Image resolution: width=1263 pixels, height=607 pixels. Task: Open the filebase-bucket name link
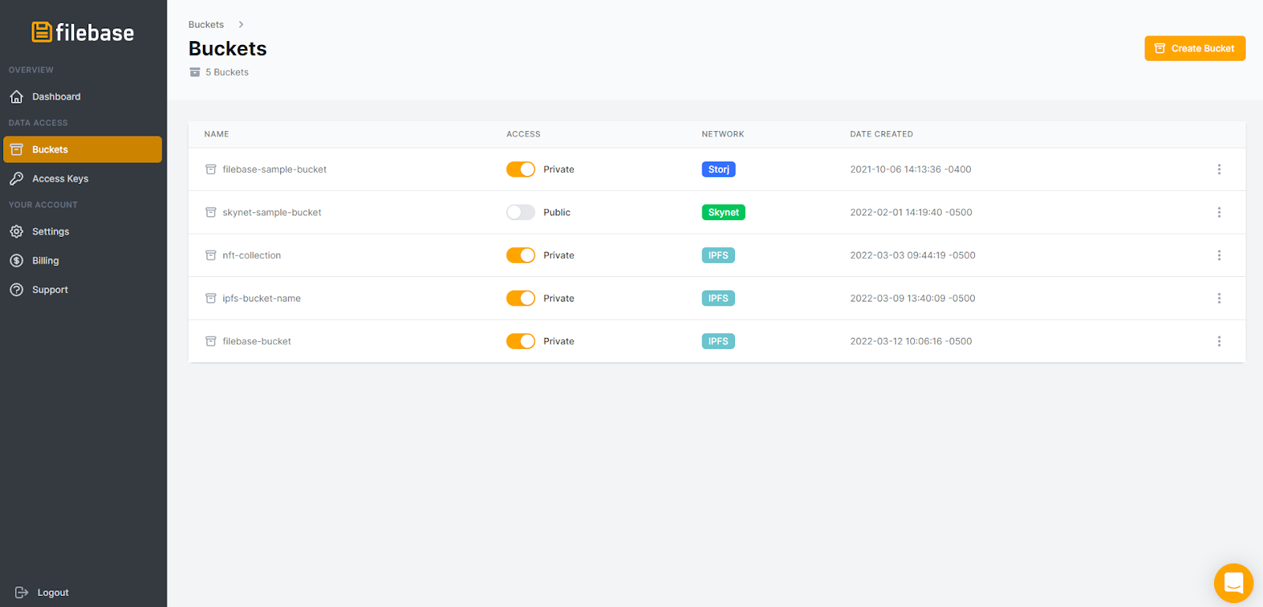click(x=257, y=342)
